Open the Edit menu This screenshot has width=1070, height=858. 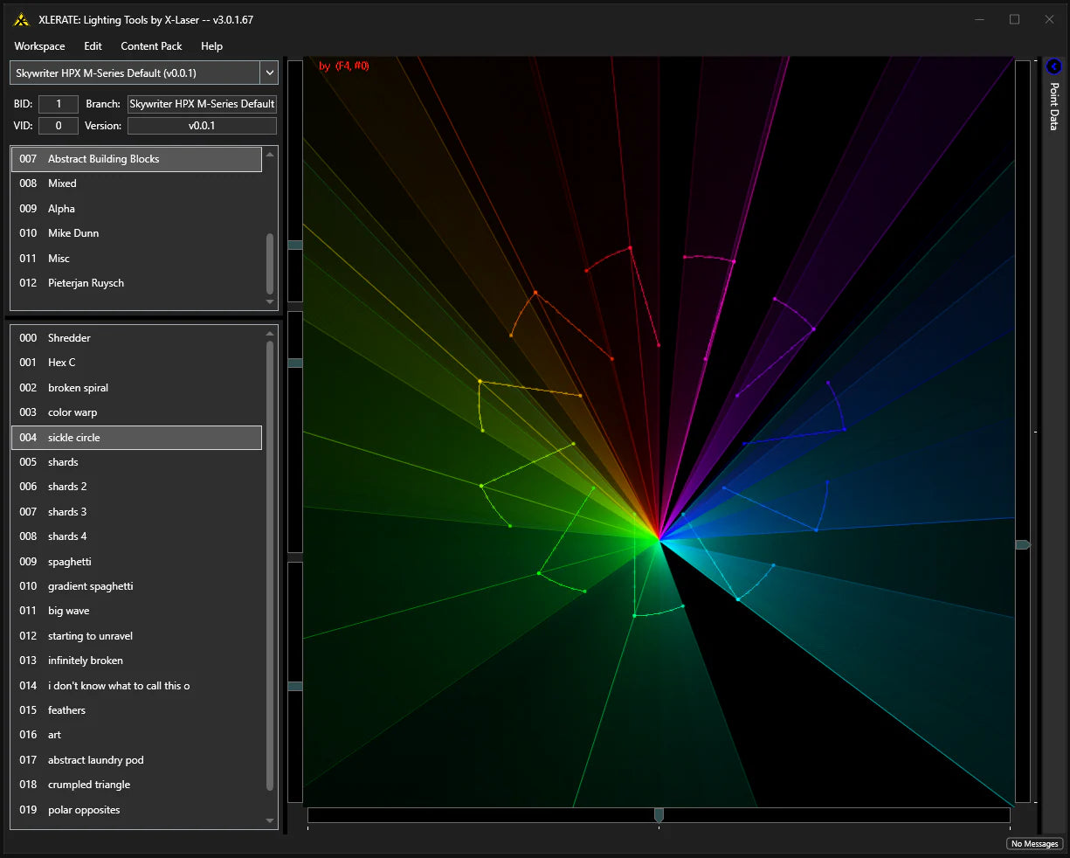pos(93,46)
